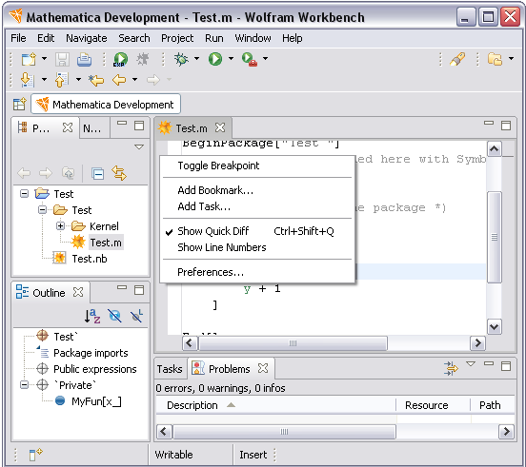This screenshot has width=526, height=467.
Task: Click the Run with EXP icon
Action: tap(120, 59)
